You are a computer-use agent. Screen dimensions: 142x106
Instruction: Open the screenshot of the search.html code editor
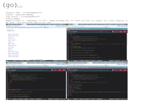coord(97,43)
